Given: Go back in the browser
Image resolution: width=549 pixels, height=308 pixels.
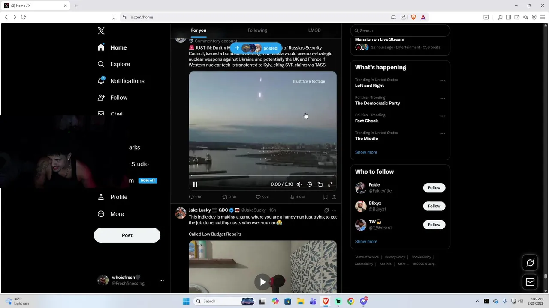Looking at the screenshot, I should point(6,17).
